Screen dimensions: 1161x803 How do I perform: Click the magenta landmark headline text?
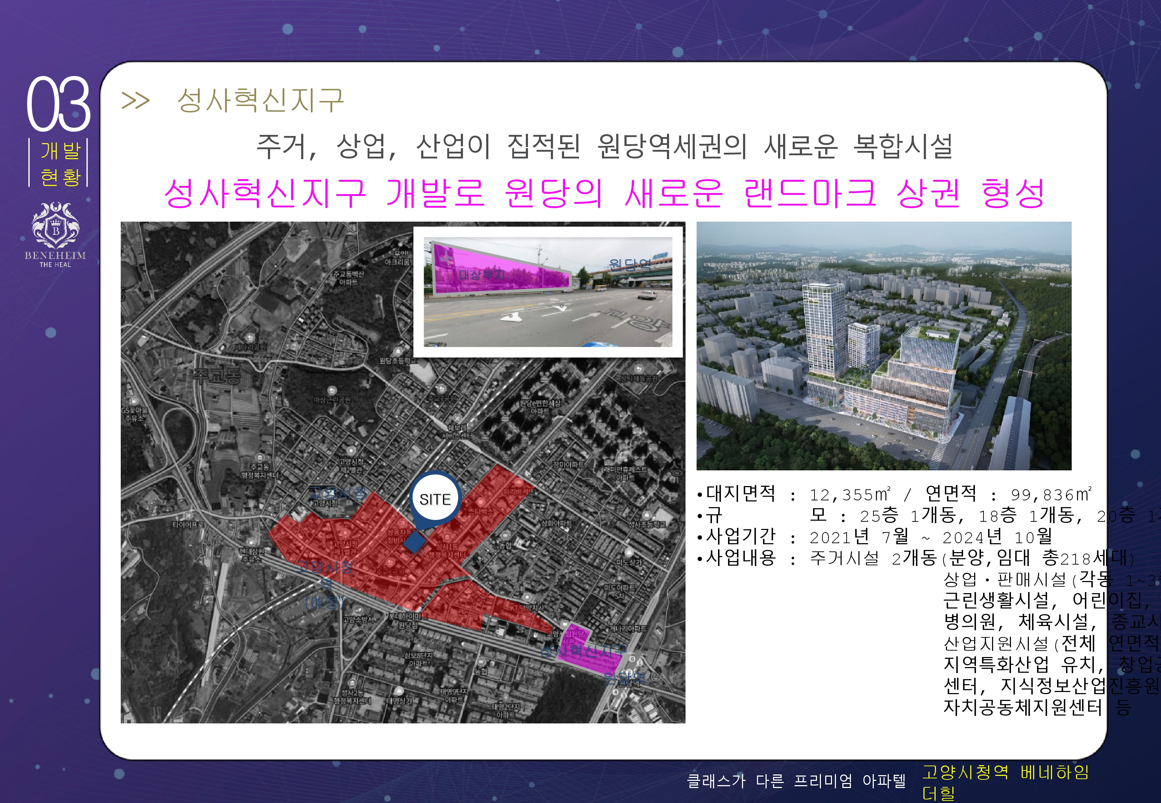pos(604,193)
